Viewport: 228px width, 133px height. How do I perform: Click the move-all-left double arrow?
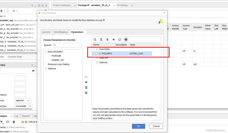(86, 93)
